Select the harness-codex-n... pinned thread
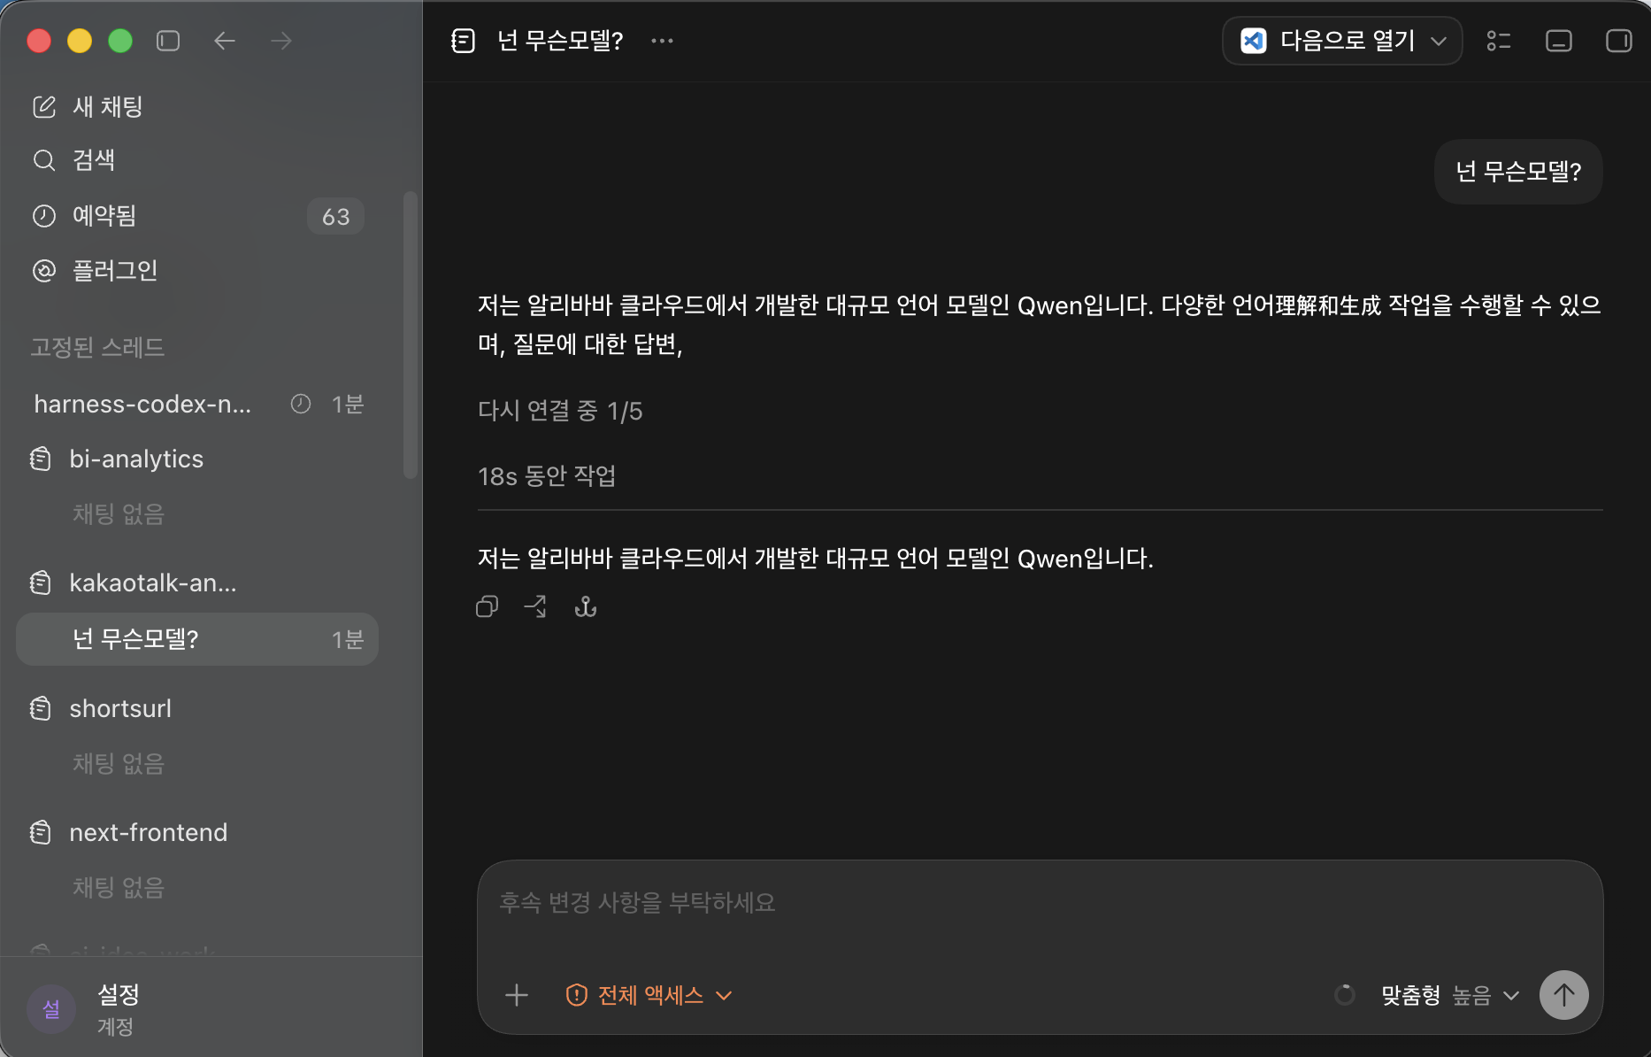 click(198, 405)
